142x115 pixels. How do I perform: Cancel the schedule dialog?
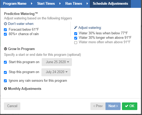(12, 106)
